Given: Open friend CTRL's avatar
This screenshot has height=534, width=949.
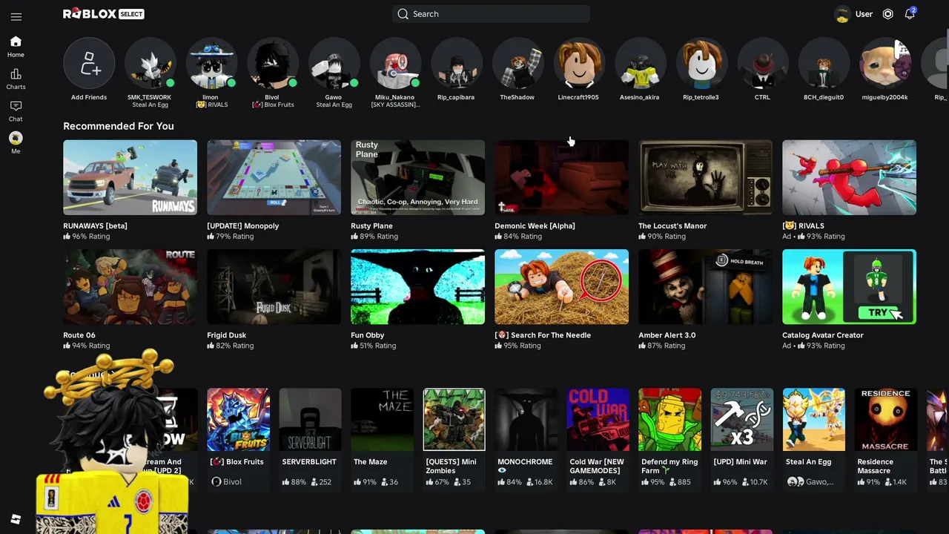Looking at the screenshot, I should 762,64.
